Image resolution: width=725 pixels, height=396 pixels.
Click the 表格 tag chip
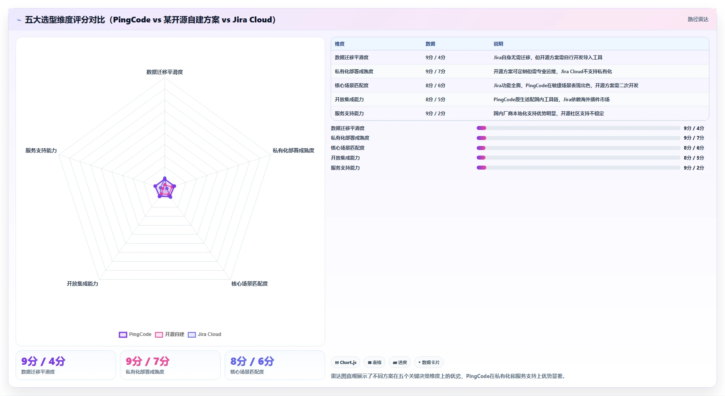(x=375, y=362)
